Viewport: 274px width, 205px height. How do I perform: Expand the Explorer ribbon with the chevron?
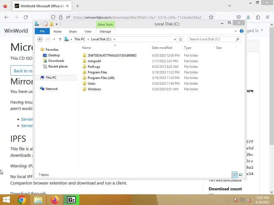235,31
